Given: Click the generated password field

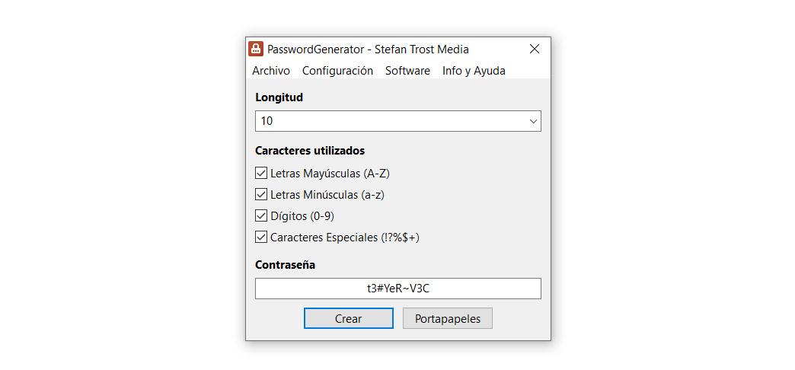Looking at the screenshot, I should tap(397, 289).
